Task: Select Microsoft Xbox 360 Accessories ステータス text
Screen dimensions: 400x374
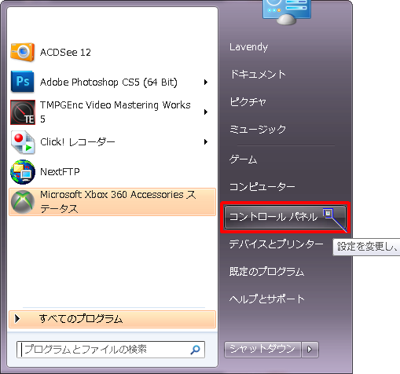Action: (118, 202)
